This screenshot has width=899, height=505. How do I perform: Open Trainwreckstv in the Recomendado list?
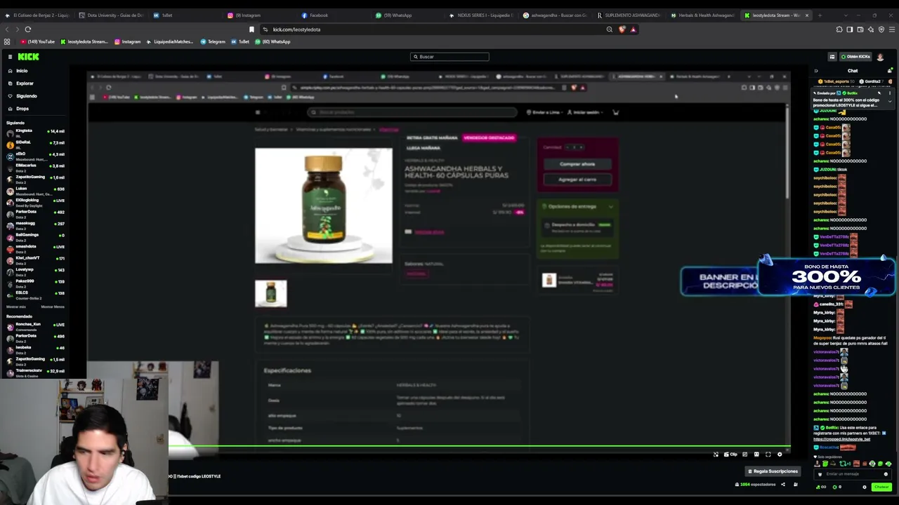(35, 372)
